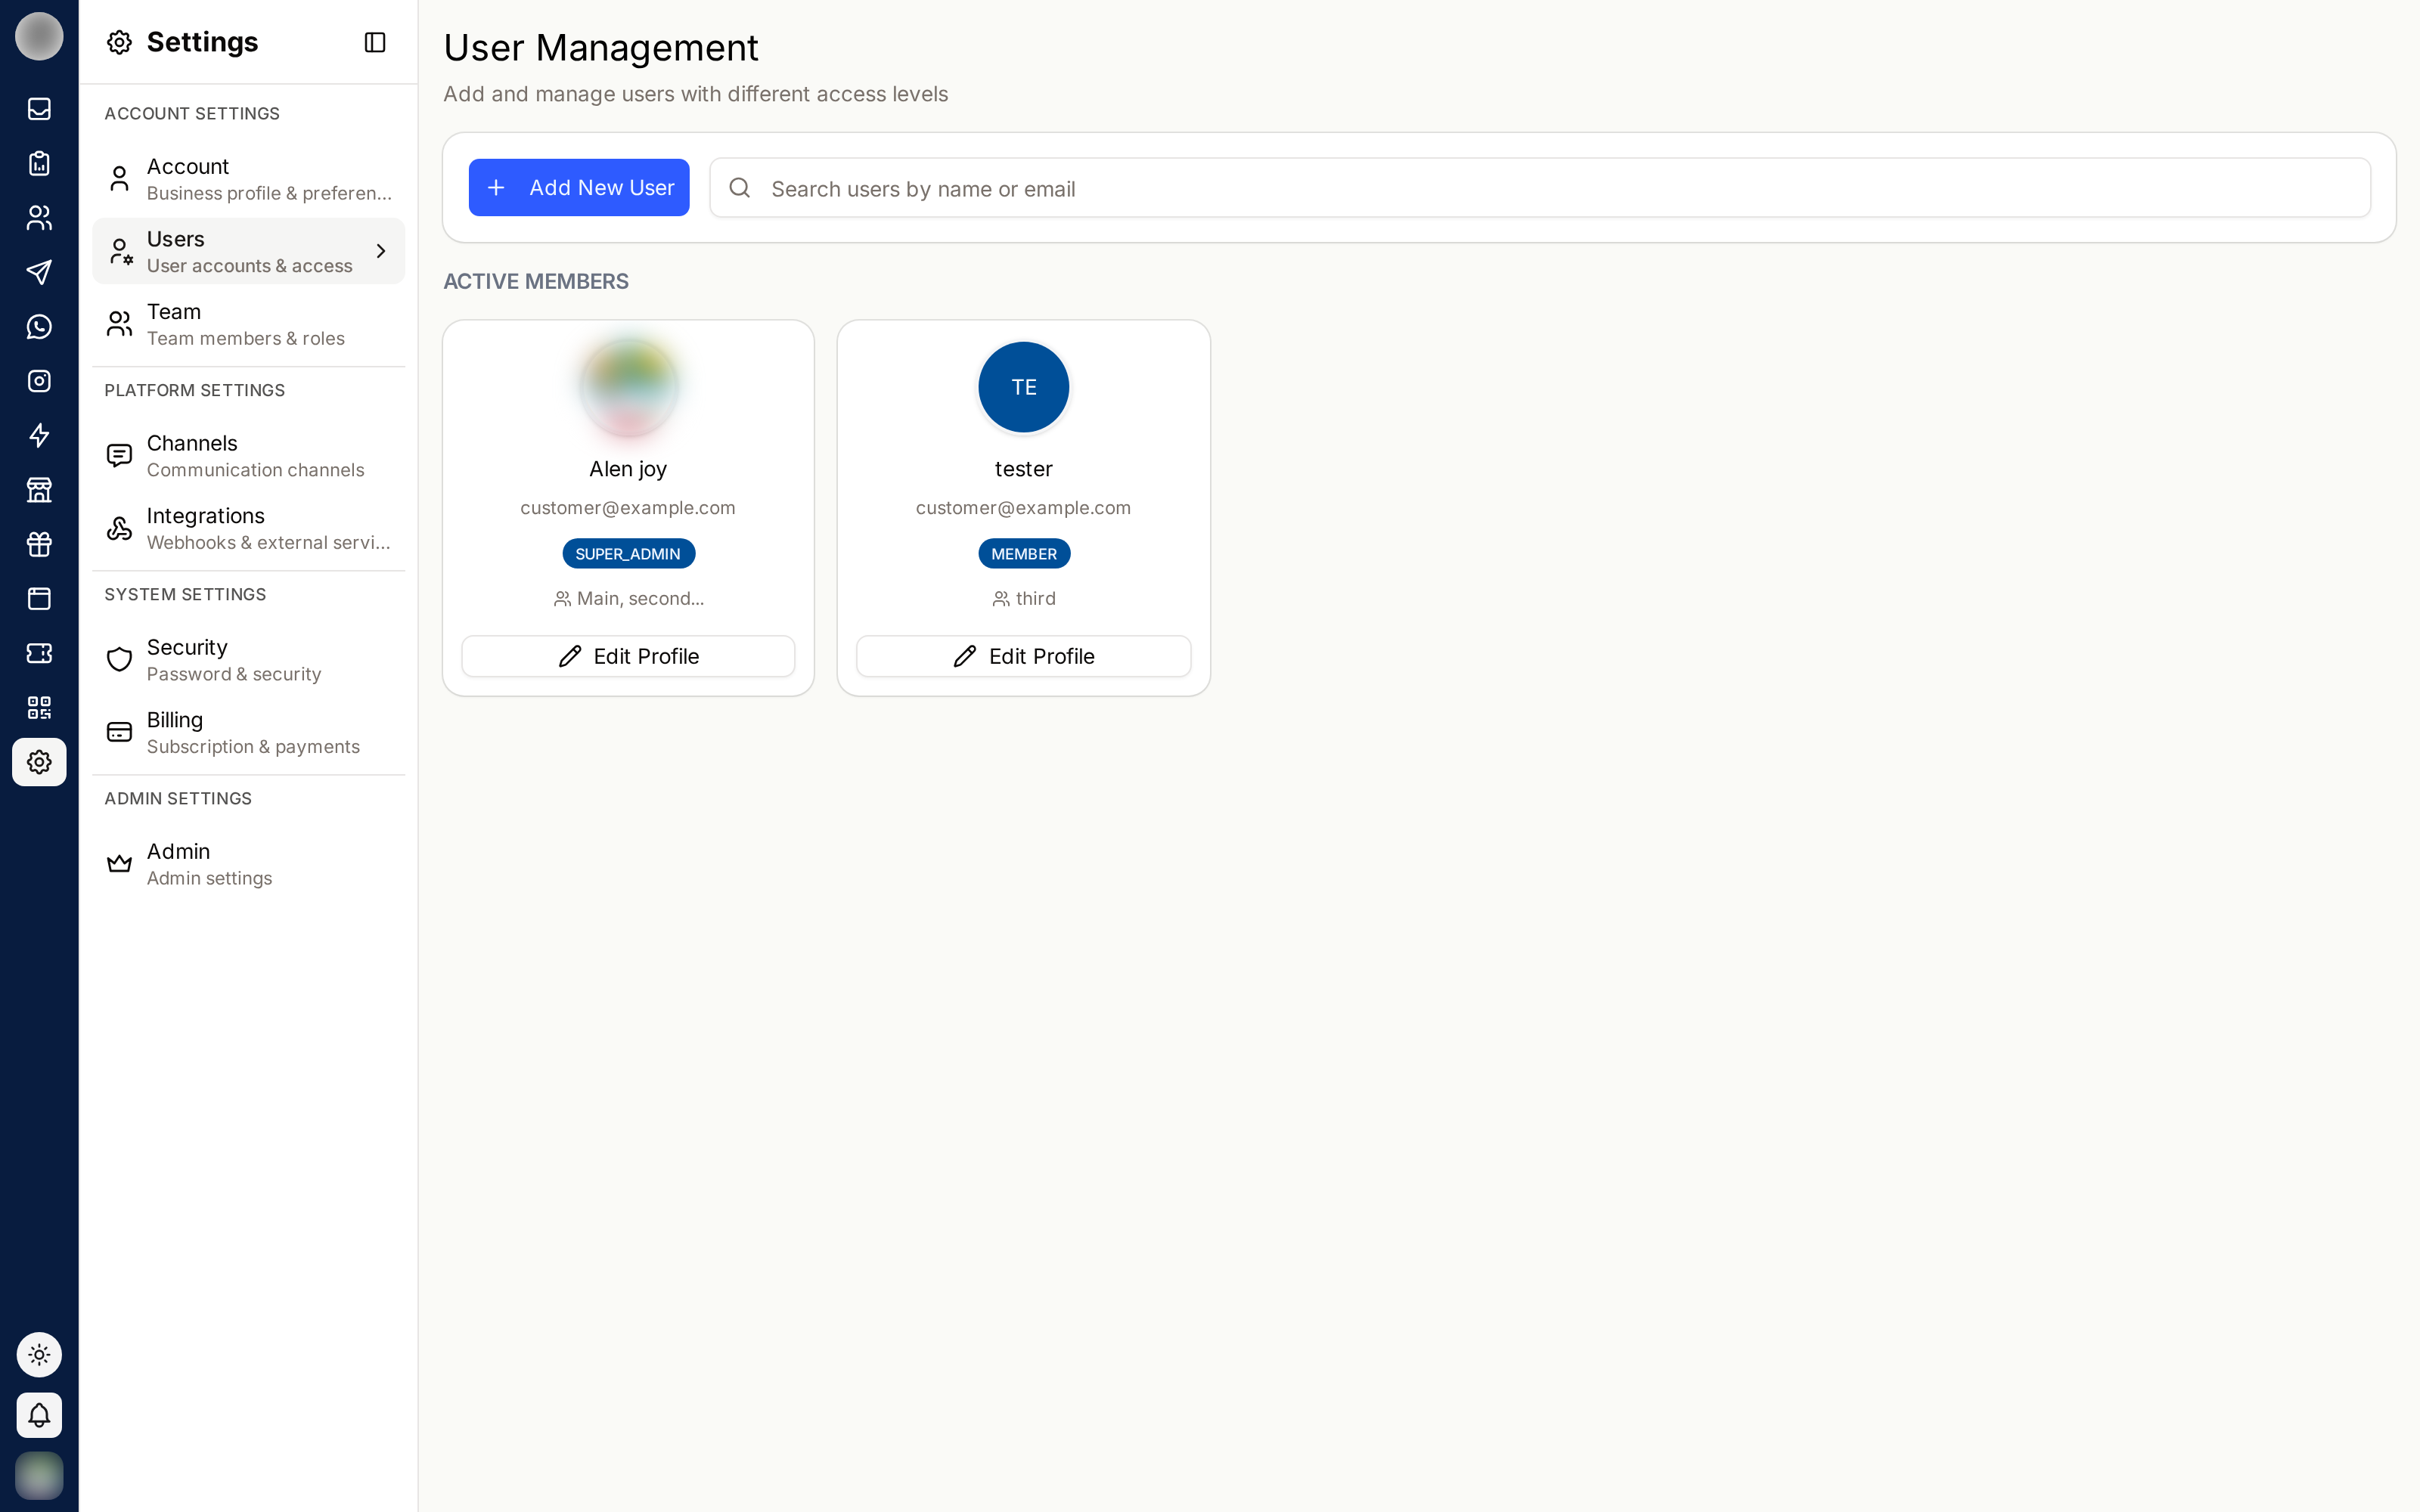Click the name 'Alen joy'

click(x=628, y=469)
